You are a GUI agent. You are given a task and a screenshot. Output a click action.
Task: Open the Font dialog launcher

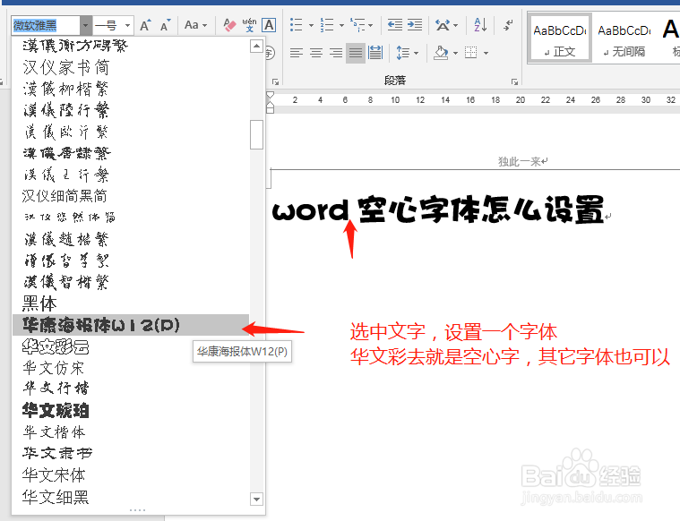click(275, 81)
